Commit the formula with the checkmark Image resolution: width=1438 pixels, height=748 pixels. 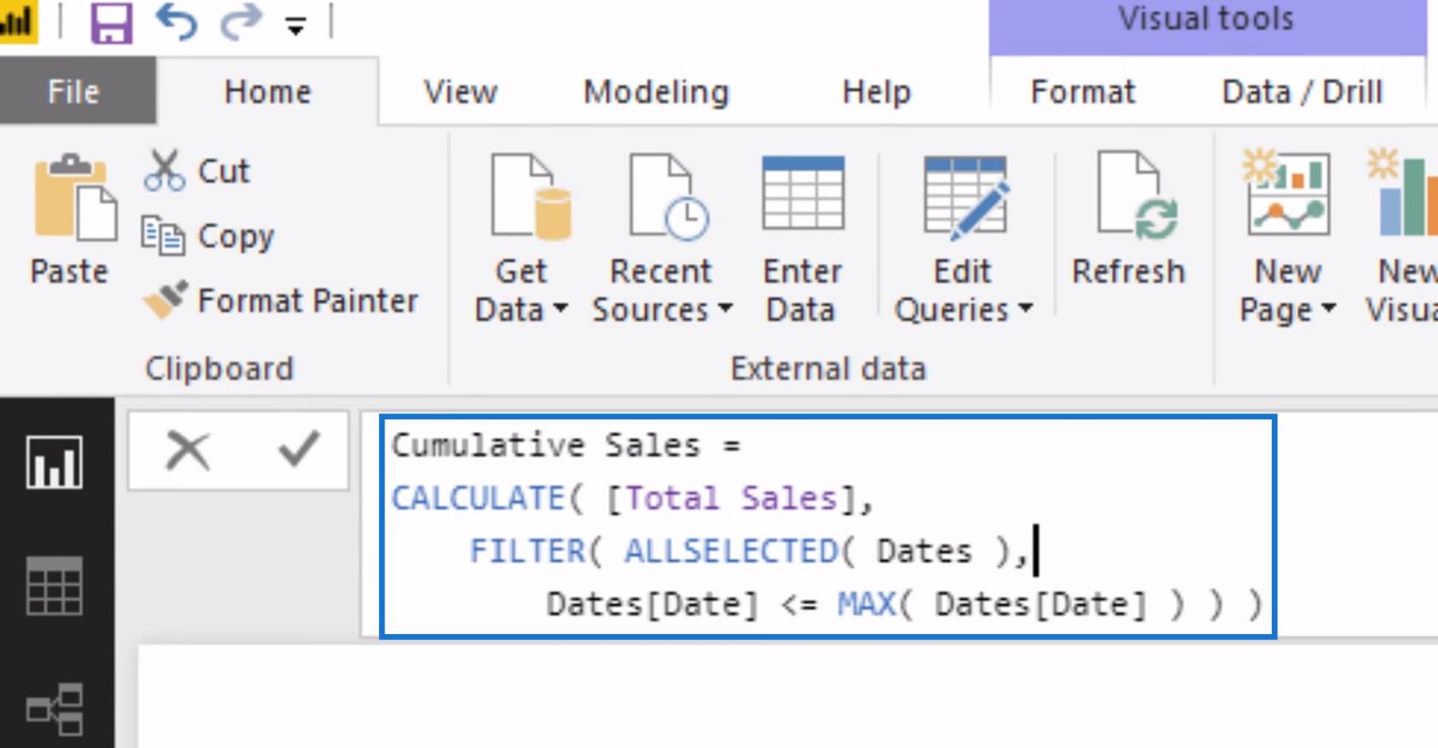click(299, 449)
